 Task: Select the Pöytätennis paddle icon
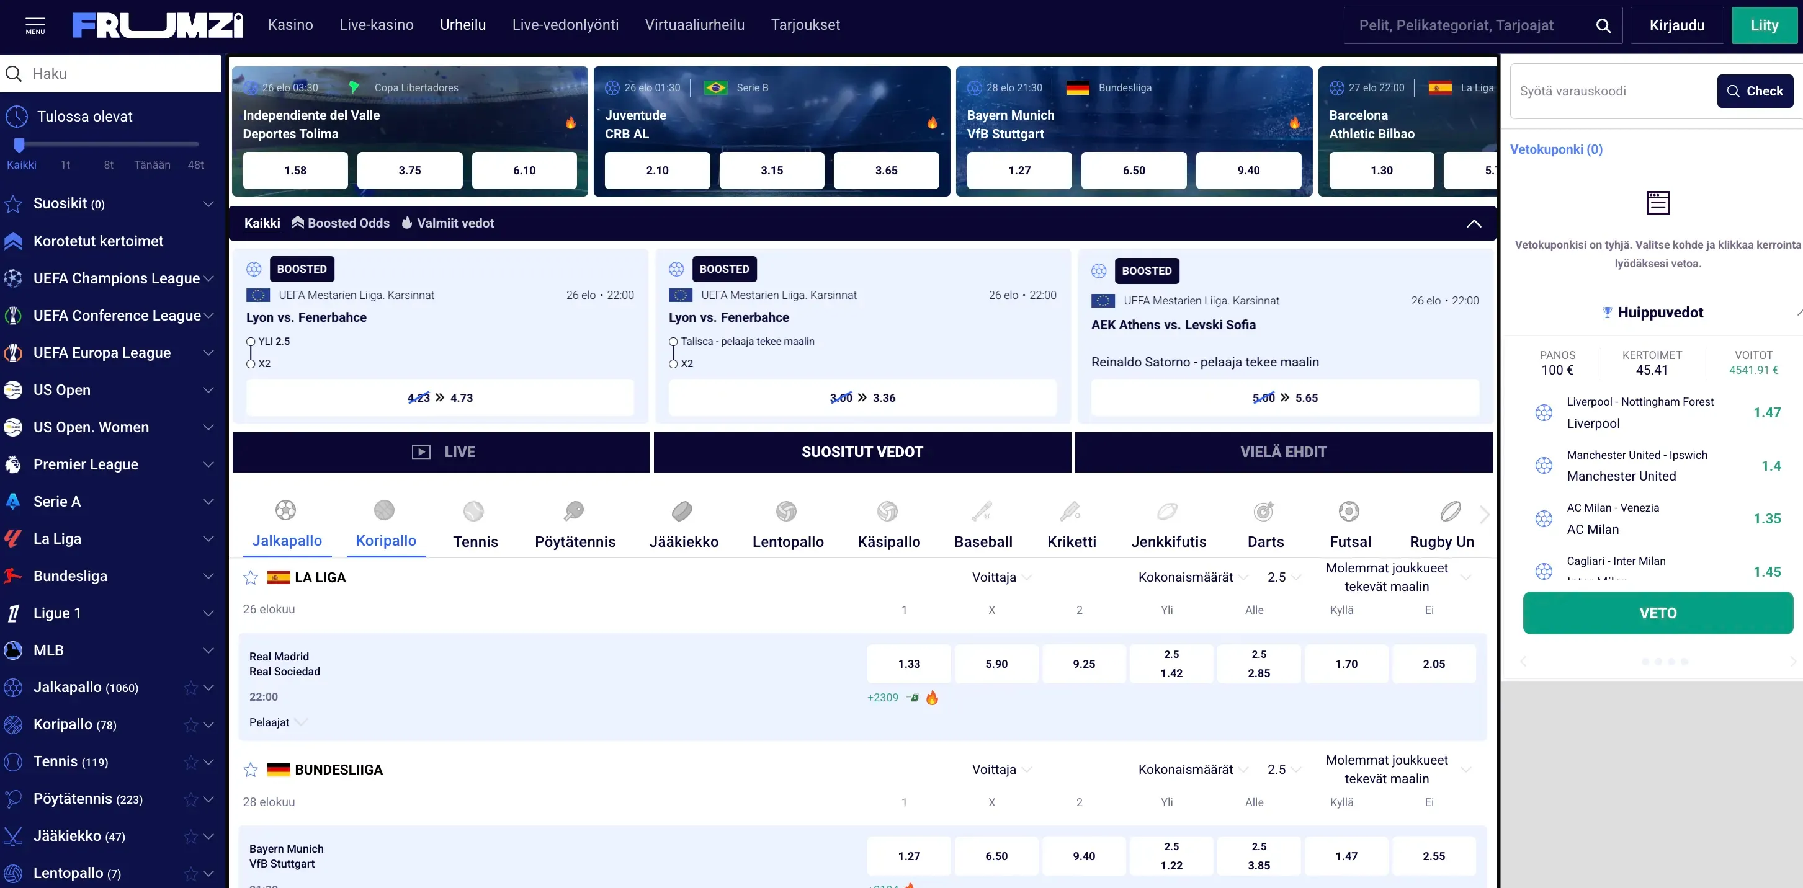click(574, 511)
